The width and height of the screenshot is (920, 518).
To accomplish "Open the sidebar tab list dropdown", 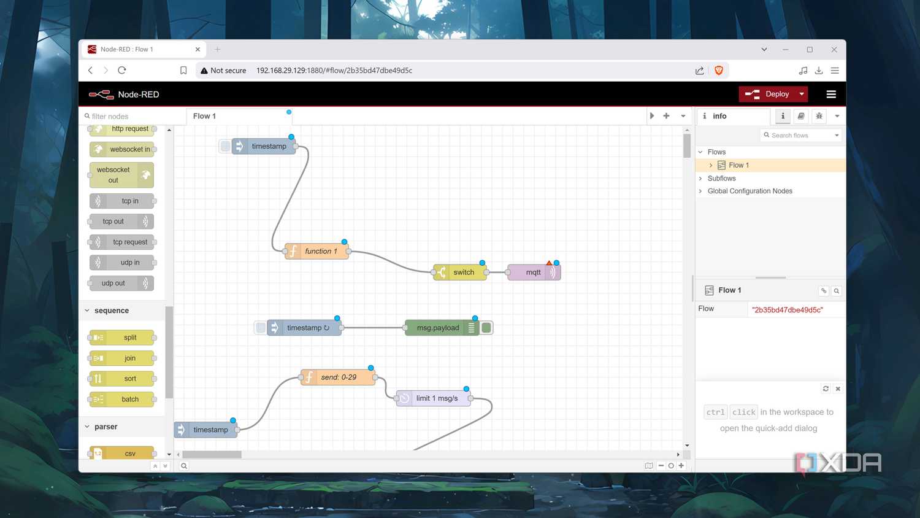I will pyautogui.click(x=837, y=116).
